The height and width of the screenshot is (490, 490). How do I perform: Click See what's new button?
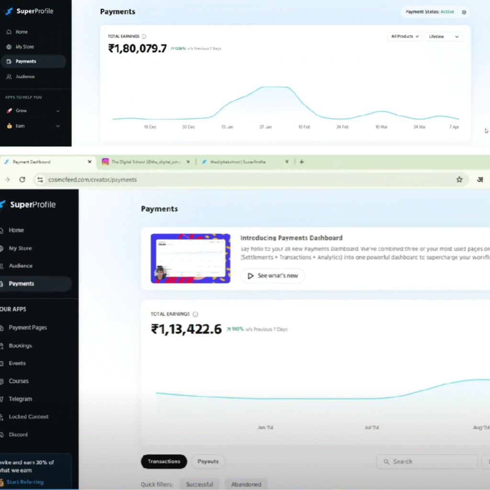[x=272, y=276]
